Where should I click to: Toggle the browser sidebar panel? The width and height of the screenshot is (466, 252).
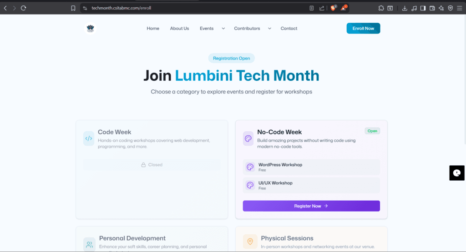point(423,8)
